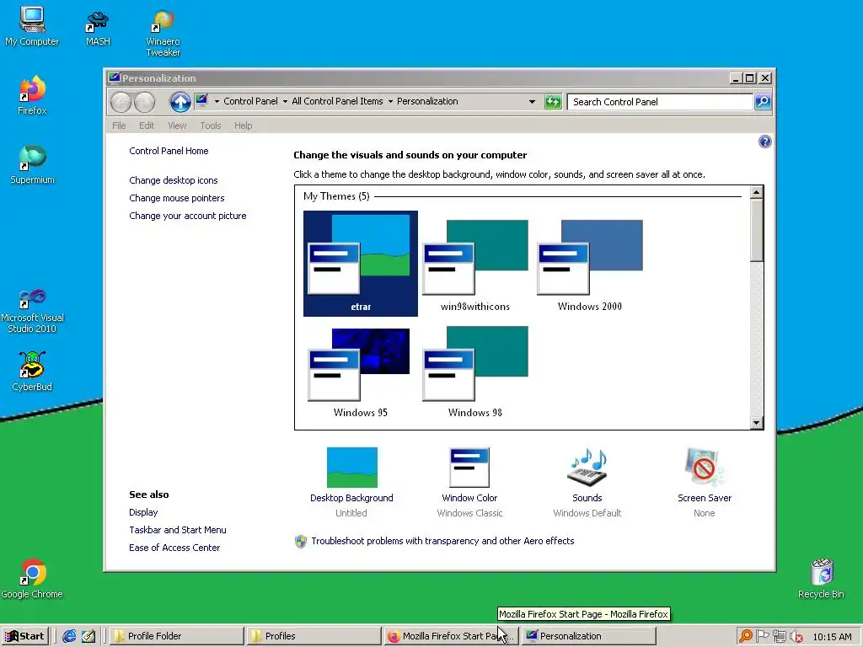Click Internet Explorer quick launch icon
The height and width of the screenshot is (647, 863).
[69, 636]
